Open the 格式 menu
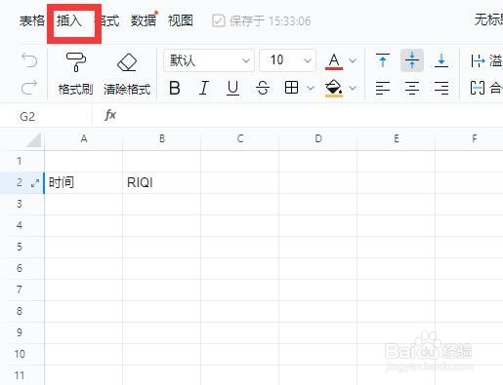This screenshot has width=503, height=385. (x=107, y=20)
